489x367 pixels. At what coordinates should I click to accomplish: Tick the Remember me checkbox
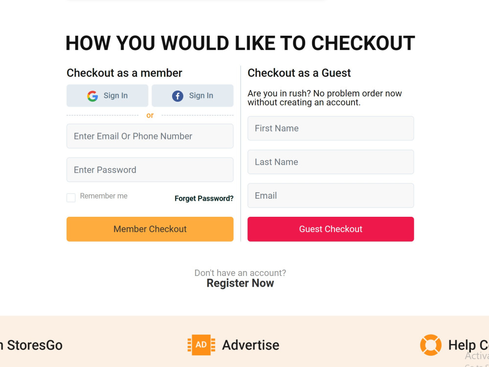coord(71,198)
